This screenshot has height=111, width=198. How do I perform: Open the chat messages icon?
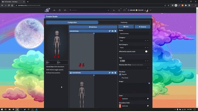coord(124,10)
